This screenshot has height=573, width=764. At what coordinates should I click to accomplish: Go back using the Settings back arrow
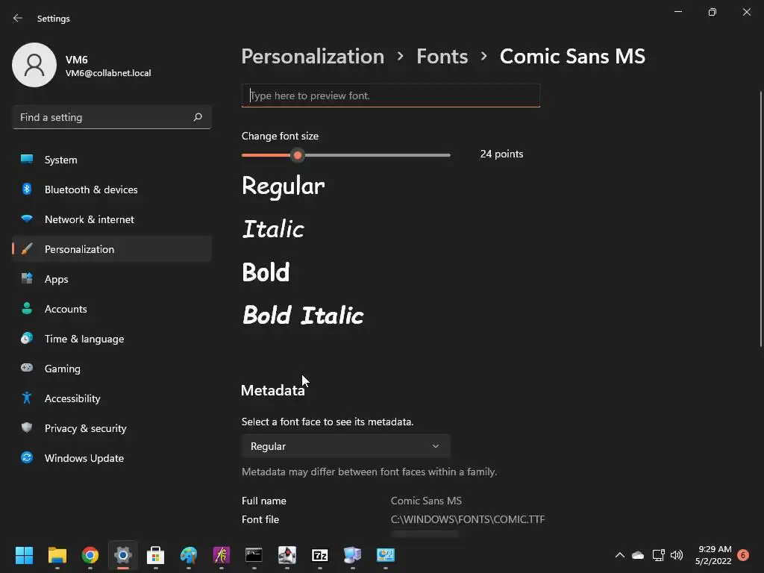(18, 18)
